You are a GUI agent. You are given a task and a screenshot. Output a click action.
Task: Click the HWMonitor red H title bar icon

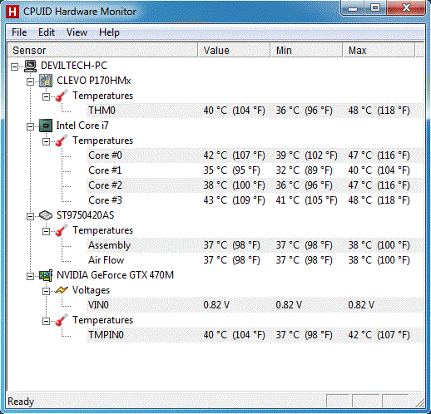12,12
